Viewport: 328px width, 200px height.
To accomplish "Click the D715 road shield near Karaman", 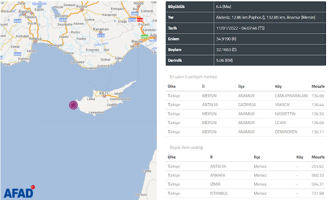I will [101, 35].
